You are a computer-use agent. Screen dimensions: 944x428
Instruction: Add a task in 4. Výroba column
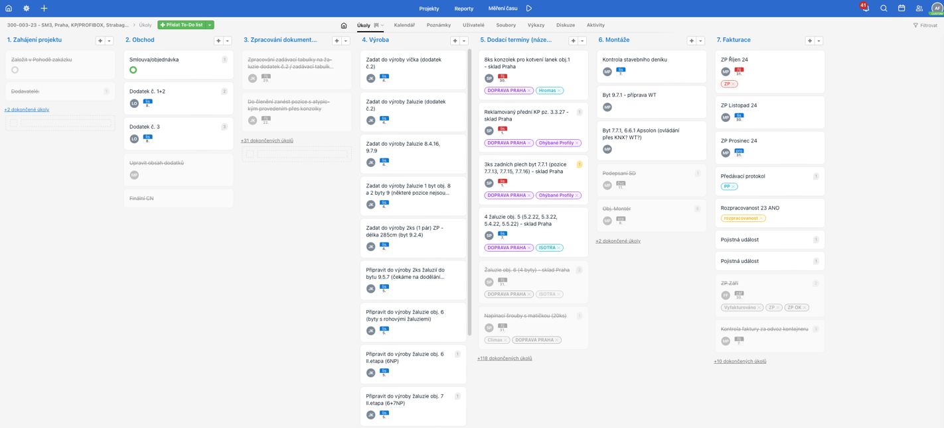pyautogui.click(x=455, y=40)
